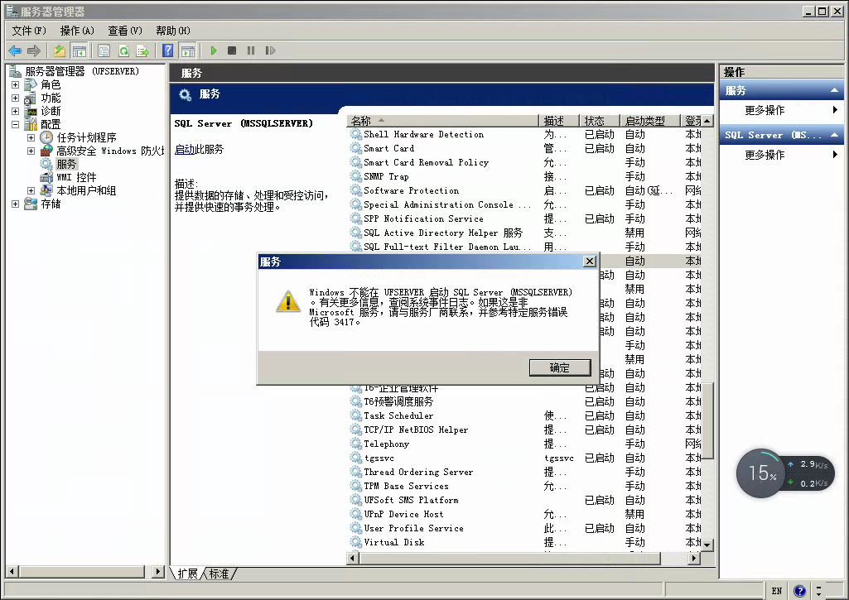849x600 pixels.
Task: Expand the 存储 tree node
Action: click(15, 204)
